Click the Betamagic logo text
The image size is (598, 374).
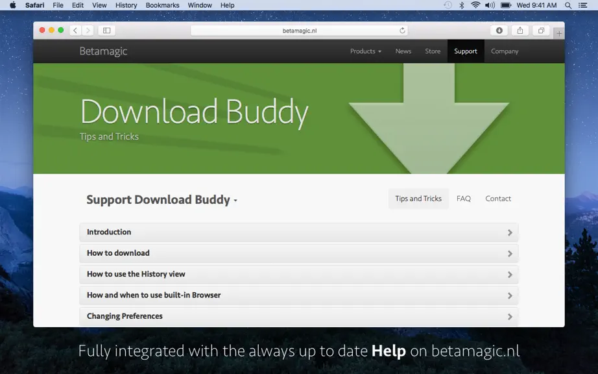click(103, 51)
